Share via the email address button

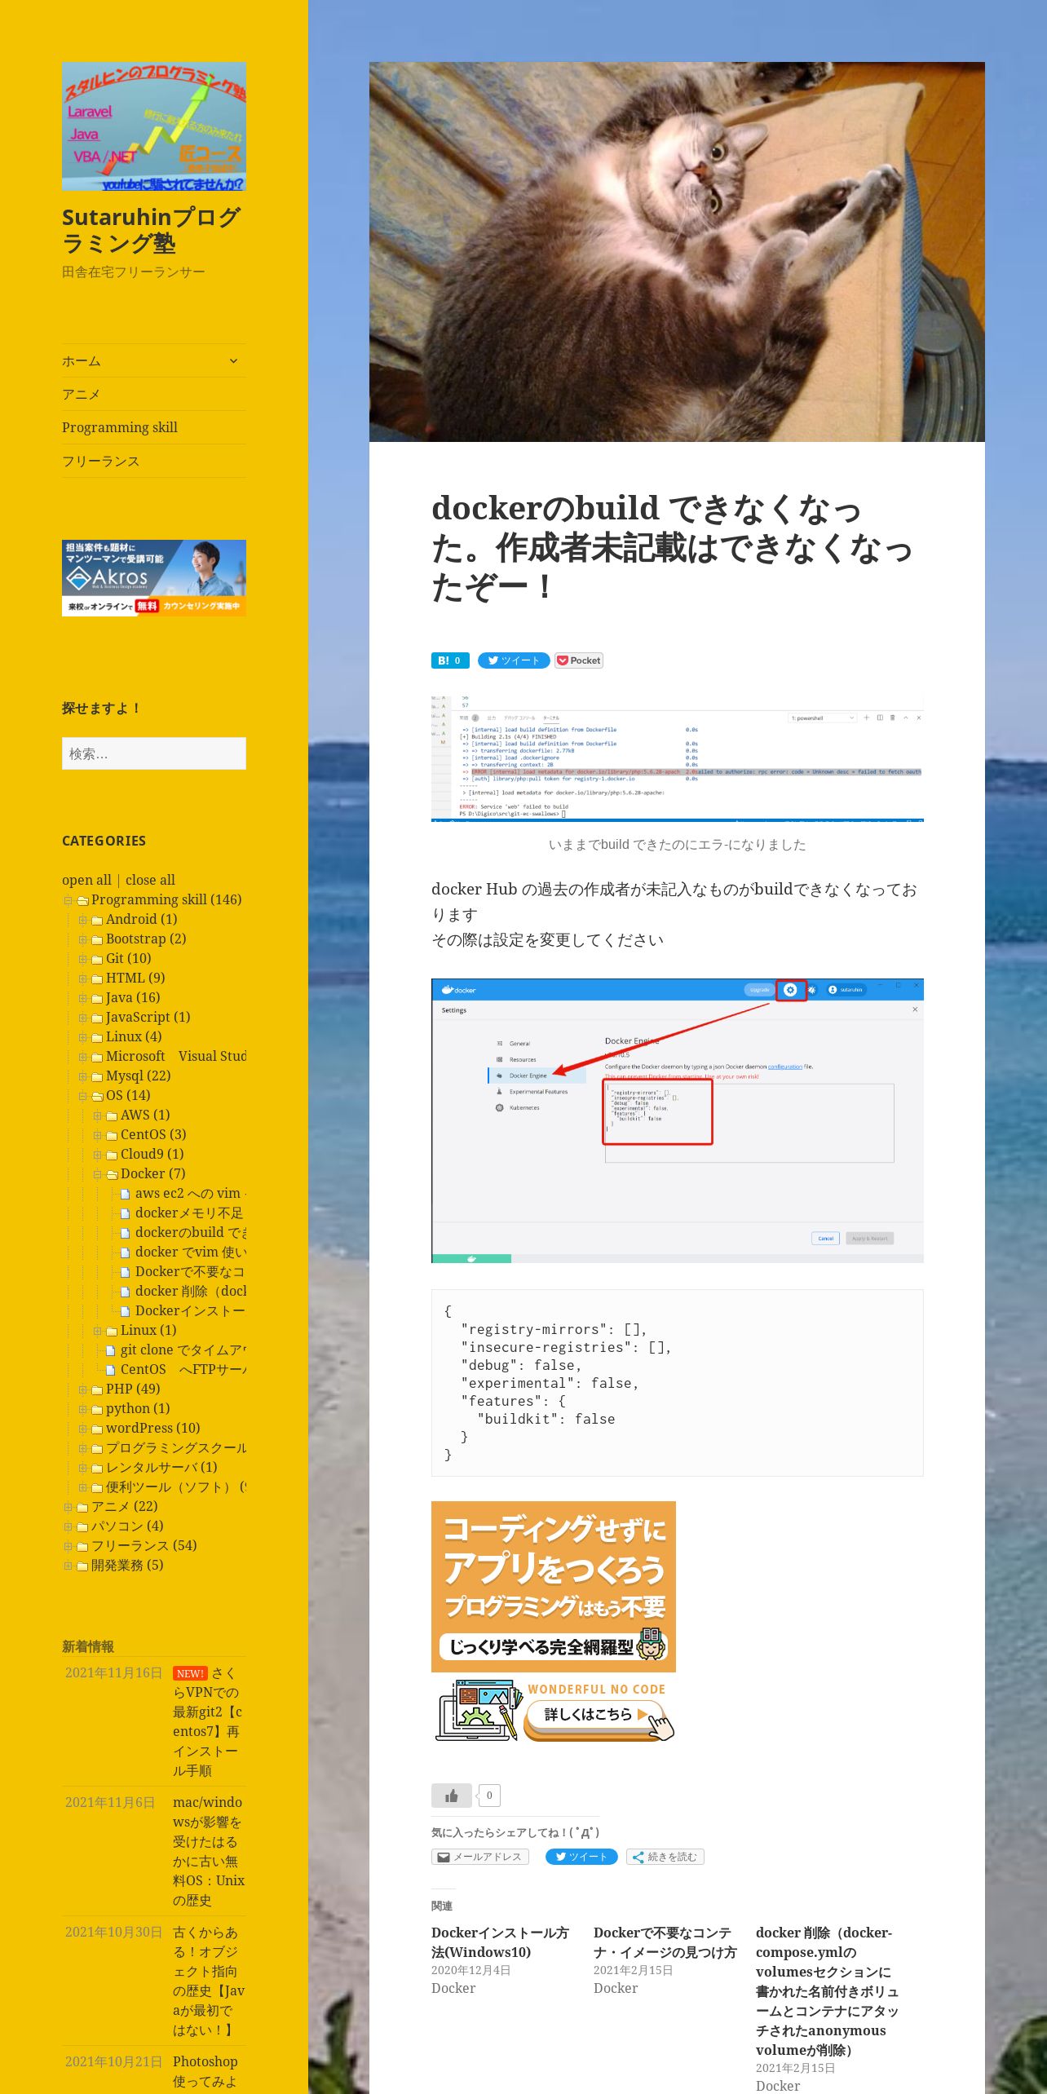pos(480,1857)
